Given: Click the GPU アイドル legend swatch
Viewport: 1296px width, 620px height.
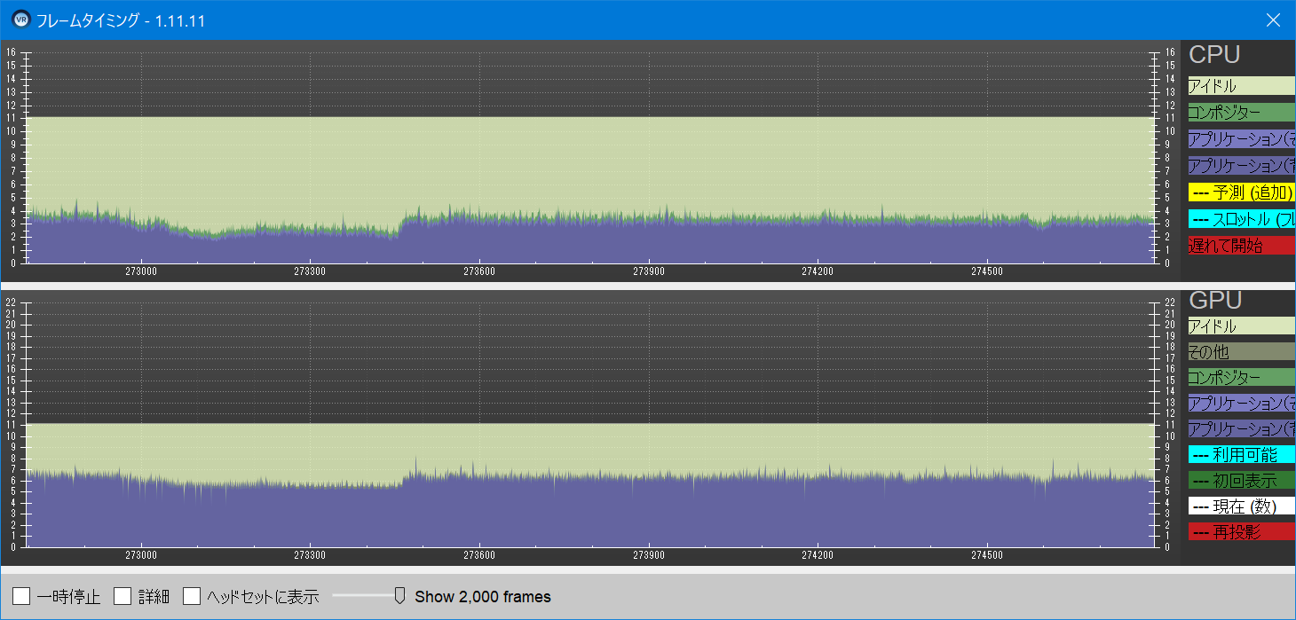Looking at the screenshot, I should click(1241, 326).
